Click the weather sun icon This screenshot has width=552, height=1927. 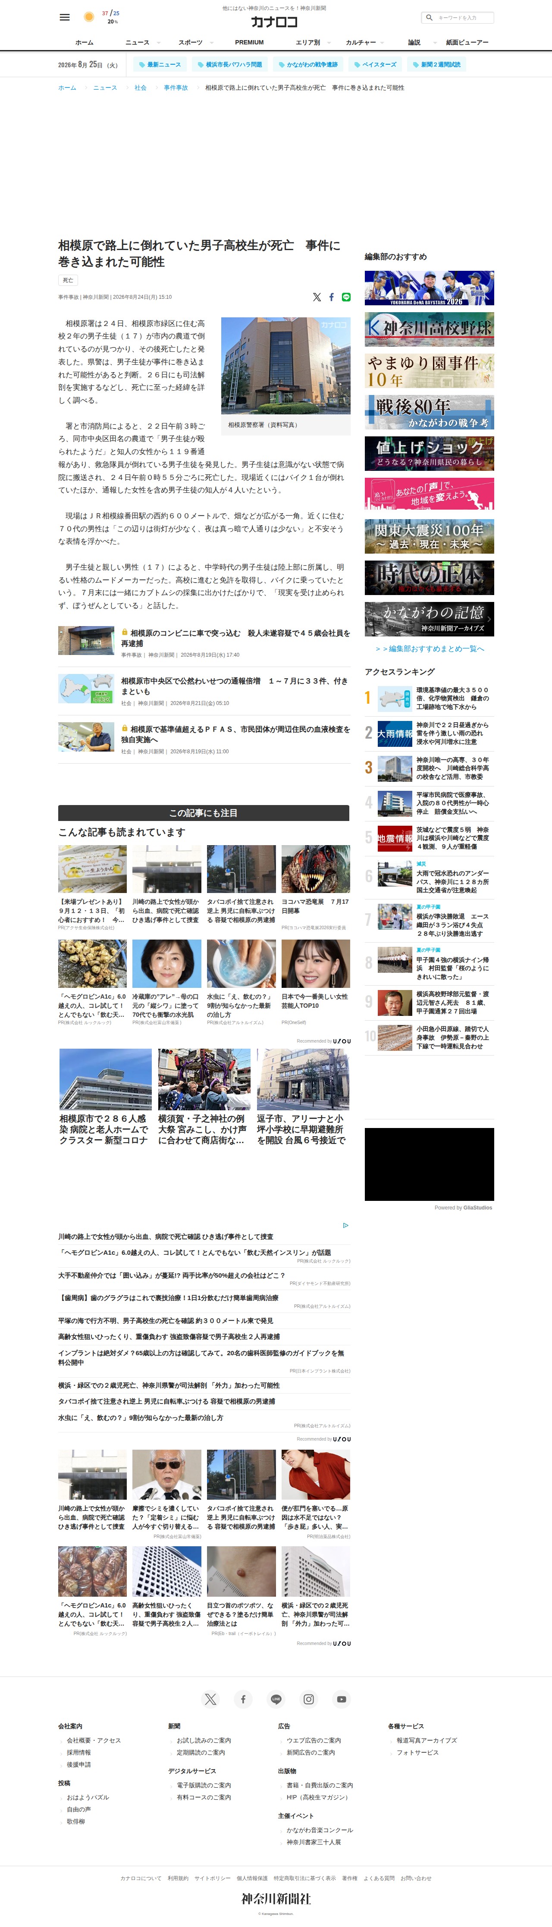[x=89, y=17]
